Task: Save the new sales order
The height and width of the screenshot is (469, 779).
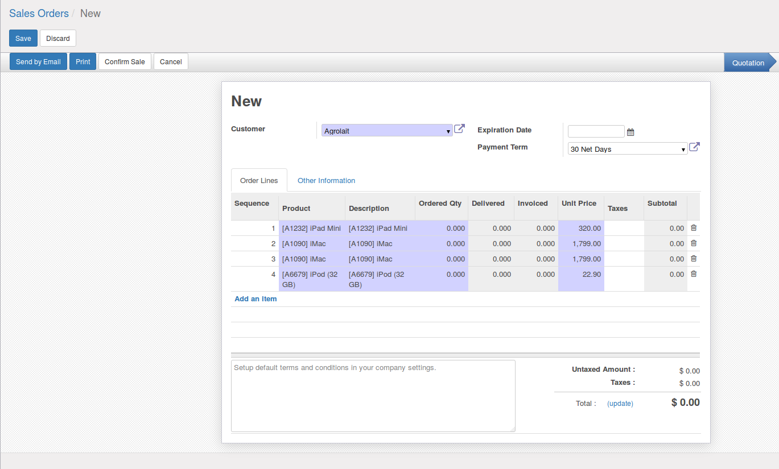Action: (x=23, y=38)
